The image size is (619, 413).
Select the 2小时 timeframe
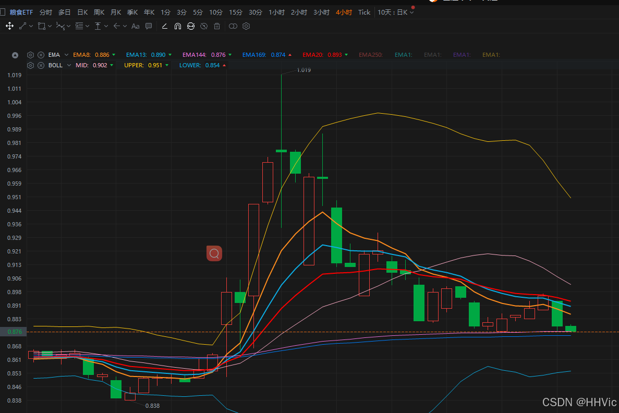click(x=299, y=12)
